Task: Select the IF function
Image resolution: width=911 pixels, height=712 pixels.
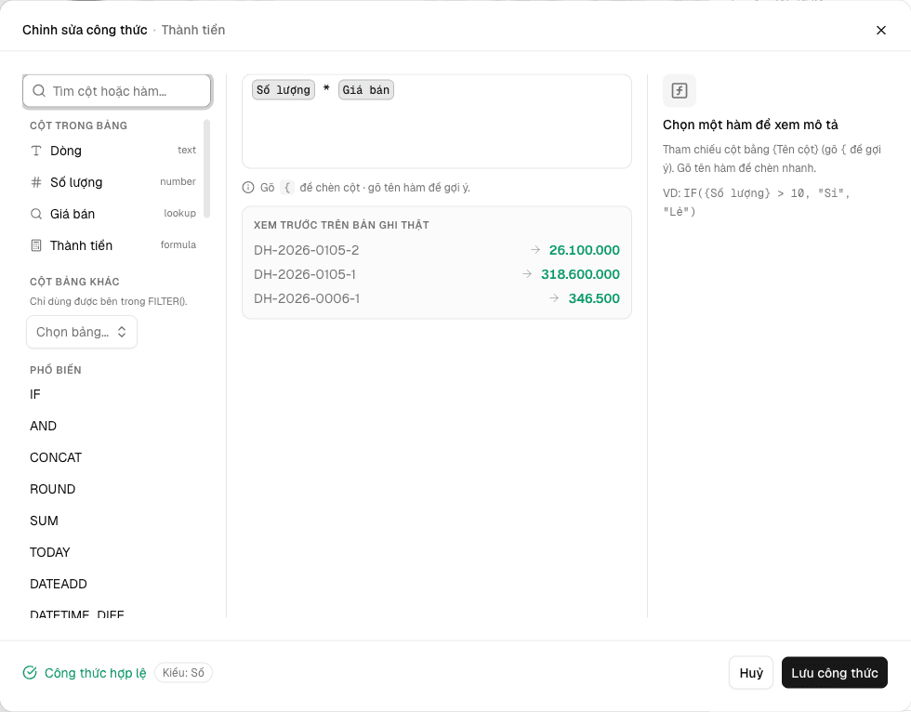Action: point(35,394)
